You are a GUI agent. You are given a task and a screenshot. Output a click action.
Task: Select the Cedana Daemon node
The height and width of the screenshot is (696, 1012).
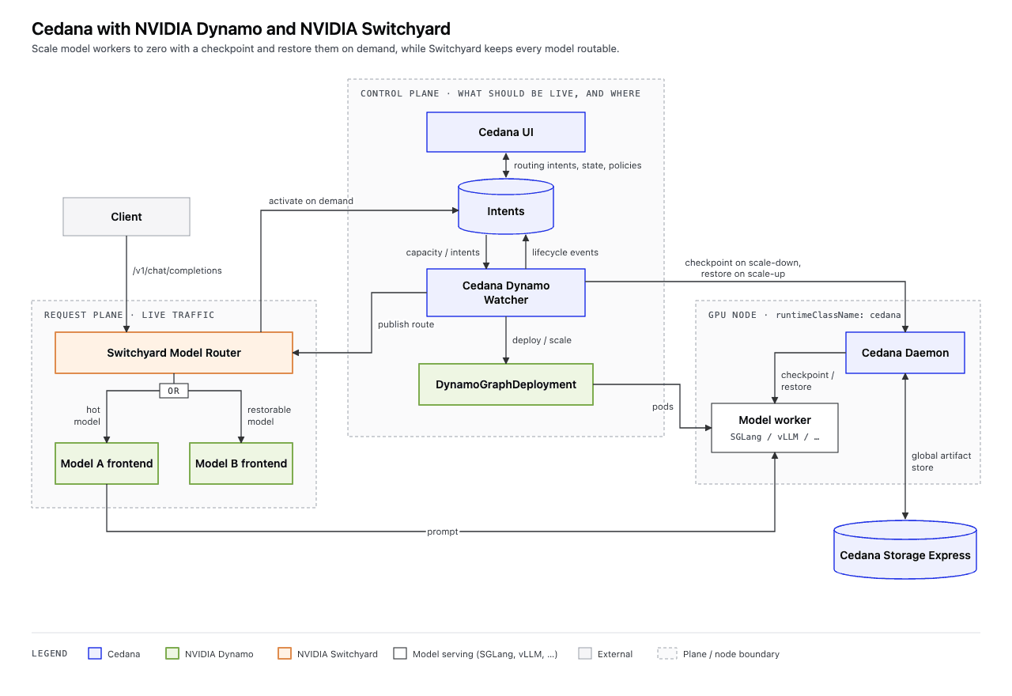coord(905,353)
